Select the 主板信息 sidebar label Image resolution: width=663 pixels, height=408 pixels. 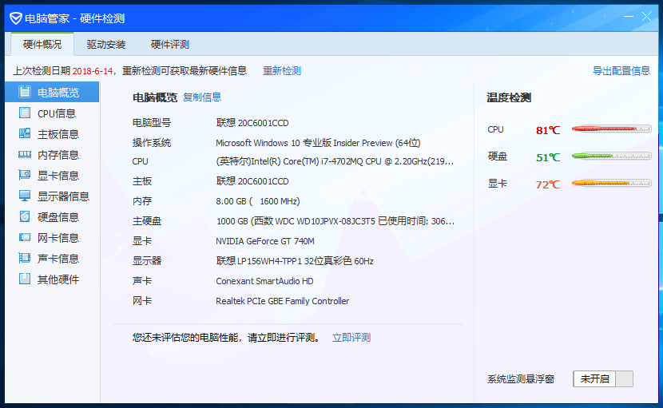[x=58, y=134]
